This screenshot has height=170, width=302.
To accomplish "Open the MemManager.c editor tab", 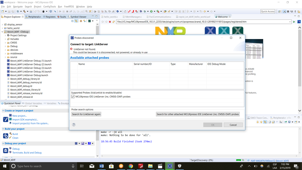I will click(x=132, y=17).
